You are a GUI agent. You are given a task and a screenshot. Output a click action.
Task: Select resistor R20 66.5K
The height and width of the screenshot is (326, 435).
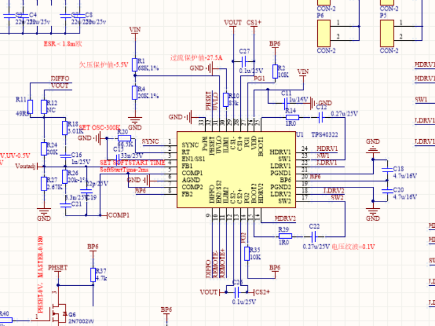(124, 138)
